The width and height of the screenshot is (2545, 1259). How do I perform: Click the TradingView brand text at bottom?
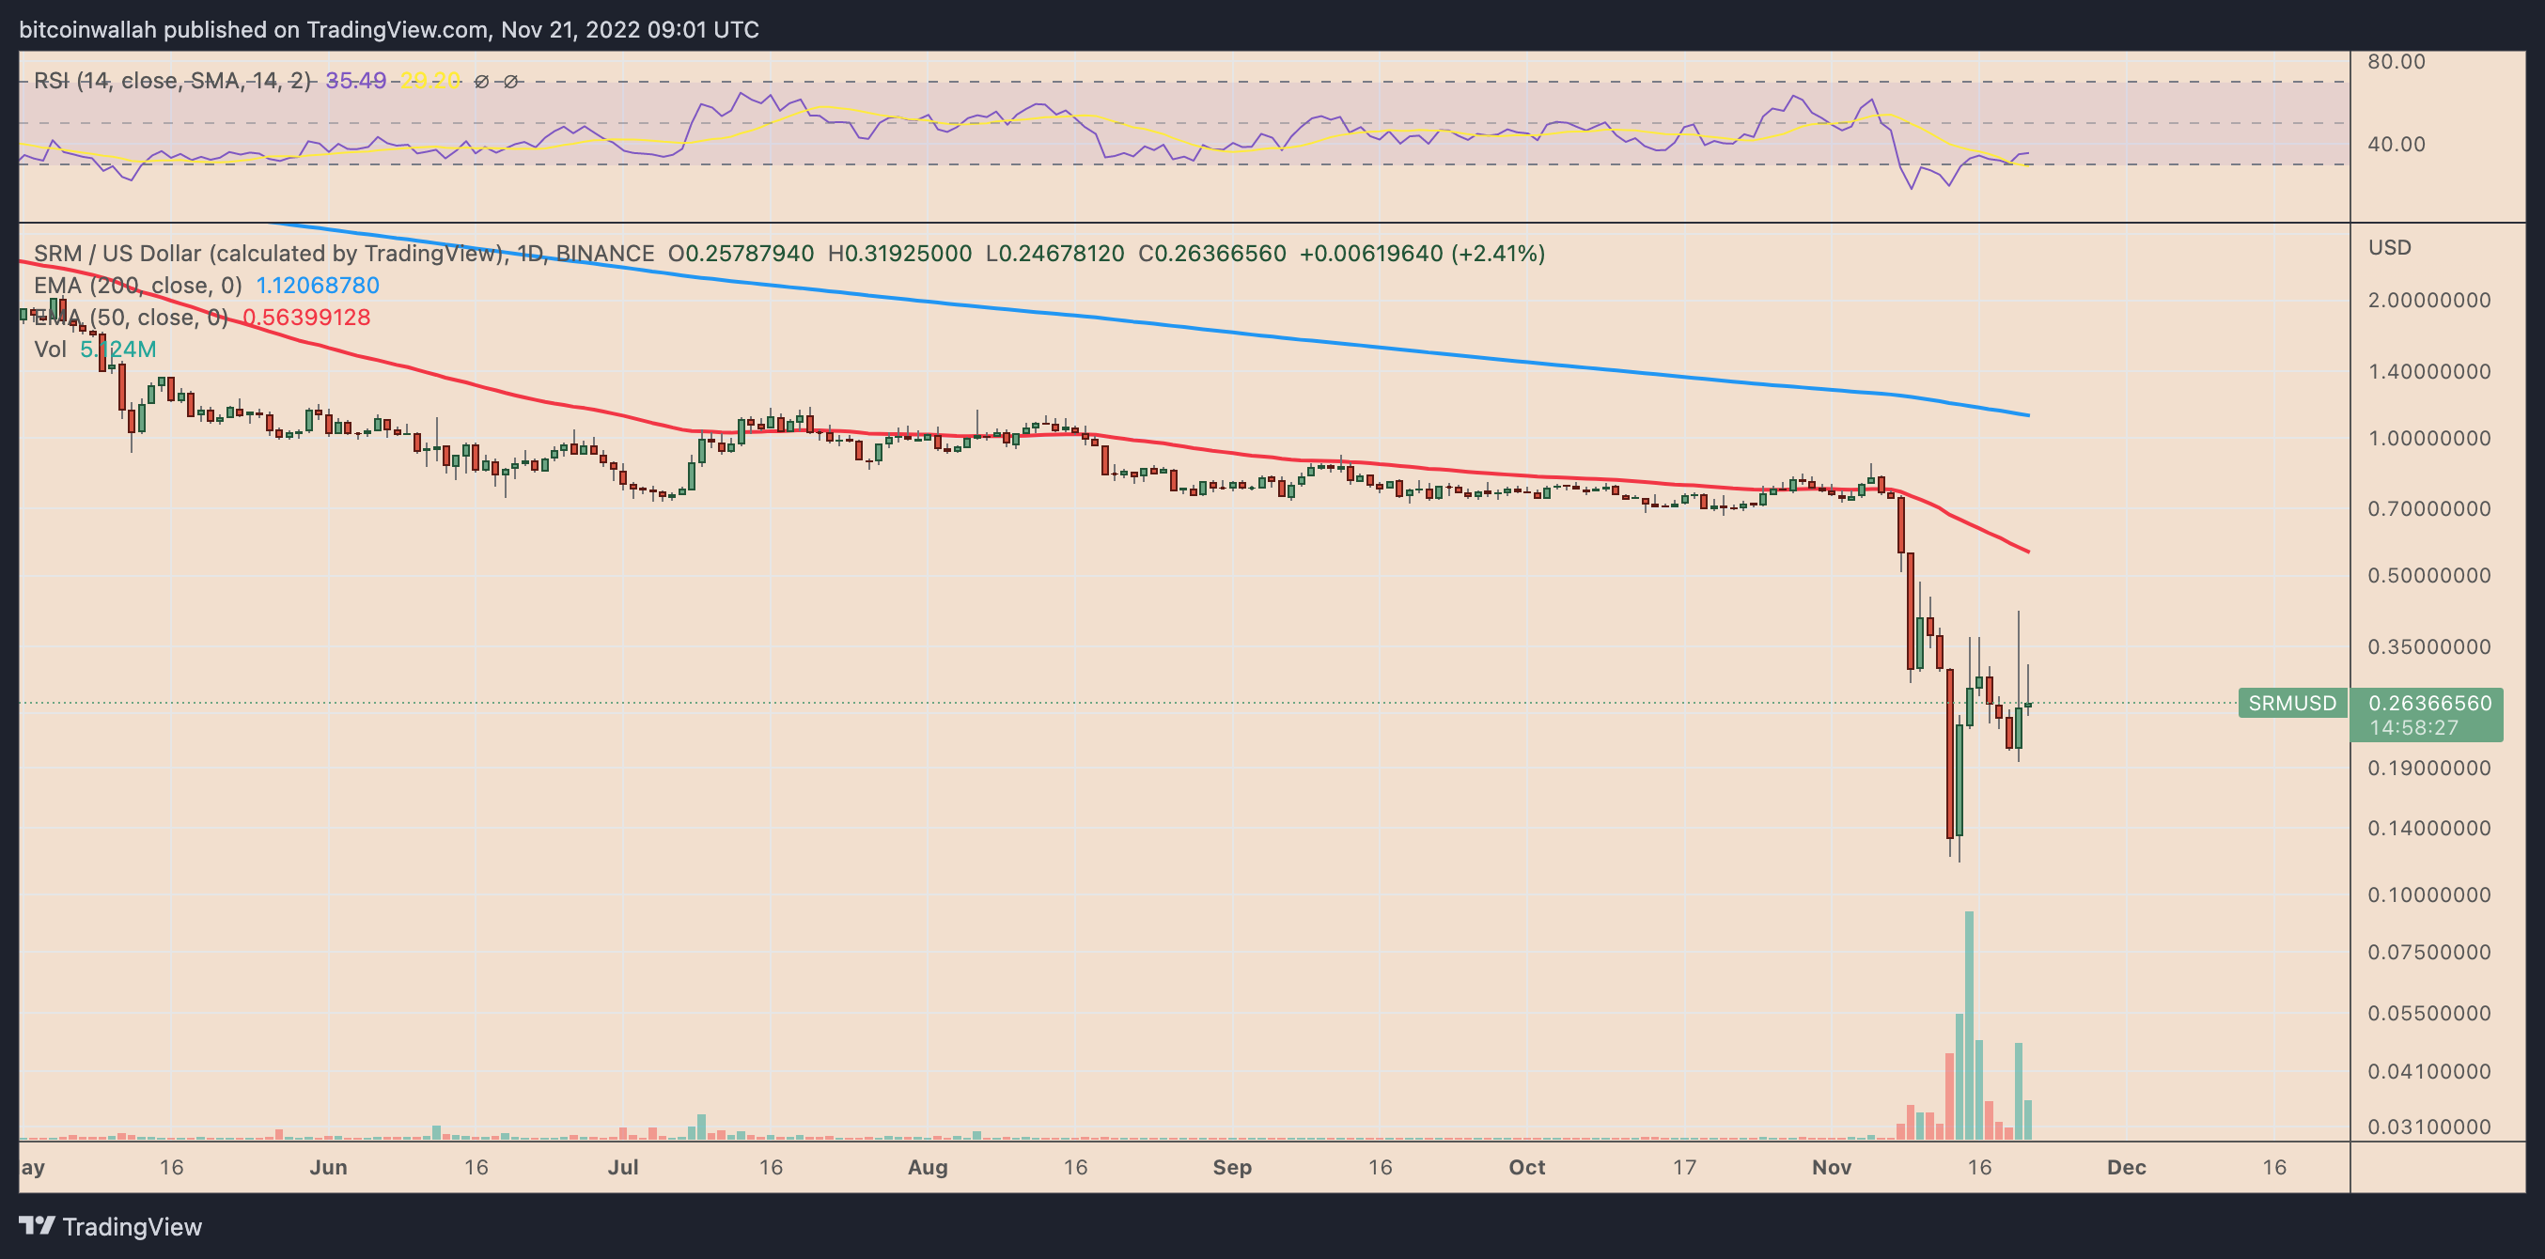click(132, 1226)
